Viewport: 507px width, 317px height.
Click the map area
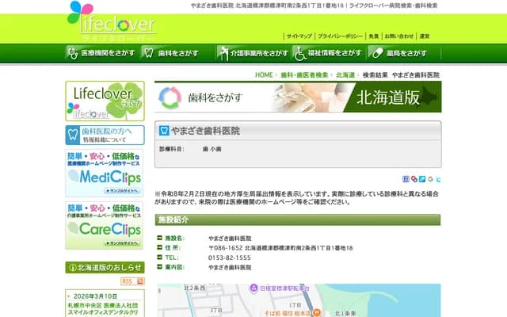pos(299,300)
